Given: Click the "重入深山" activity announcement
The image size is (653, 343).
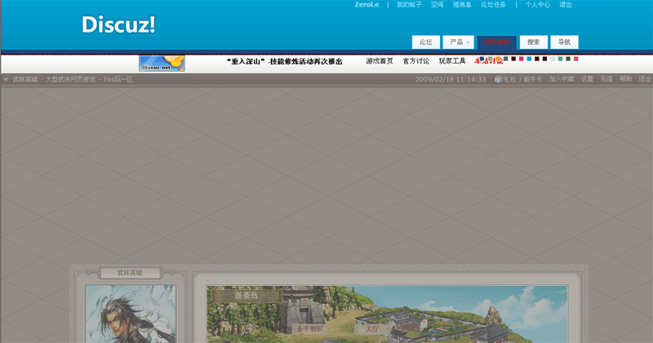Looking at the screenshot, I should [284, 62].
